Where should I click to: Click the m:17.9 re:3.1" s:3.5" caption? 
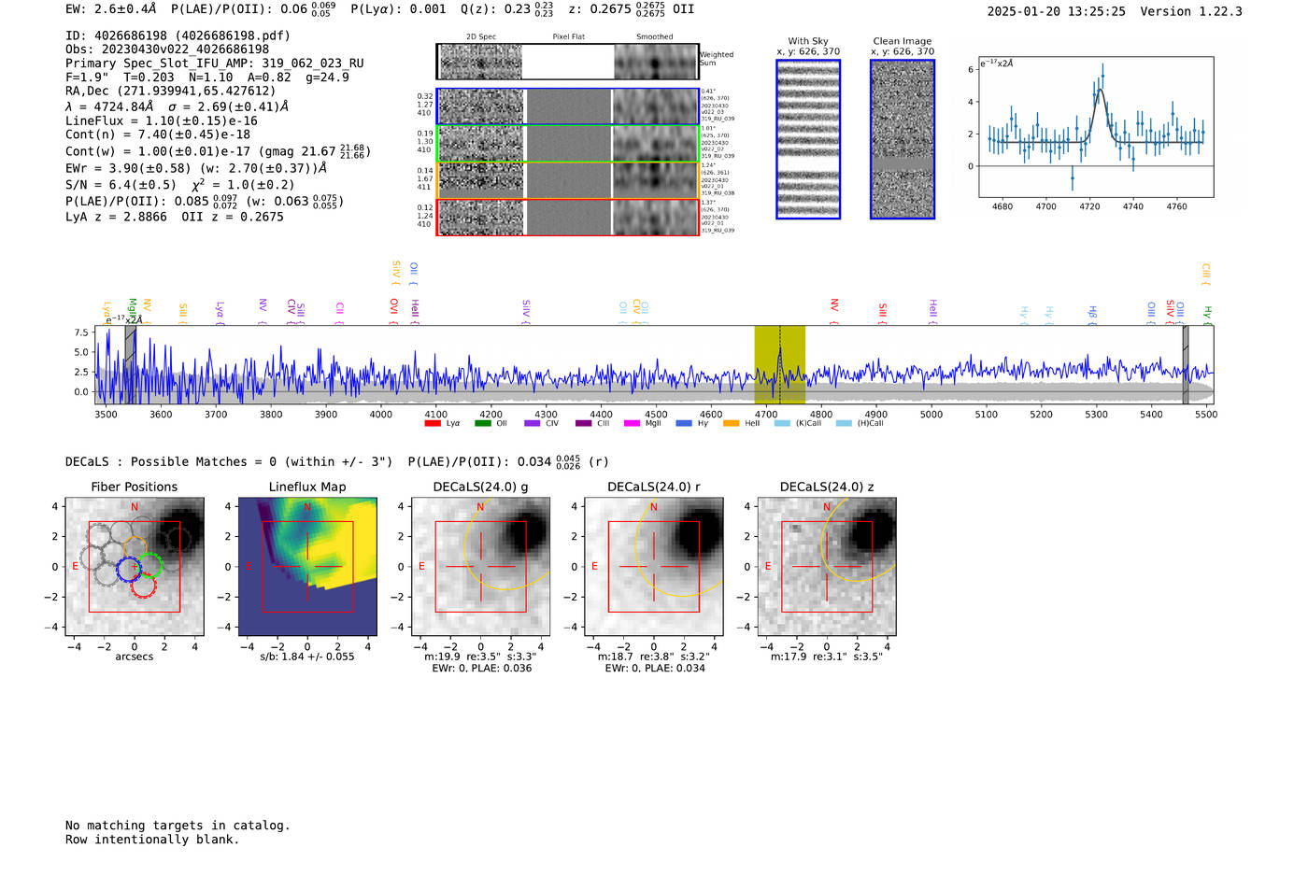pos(827,657)
